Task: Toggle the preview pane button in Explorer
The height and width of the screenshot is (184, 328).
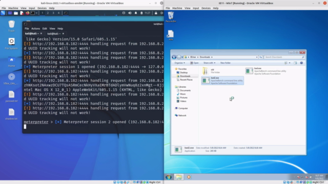Action: coord(295,63)
